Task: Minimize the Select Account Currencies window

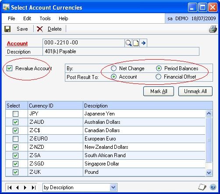Action: click(192, 7)
